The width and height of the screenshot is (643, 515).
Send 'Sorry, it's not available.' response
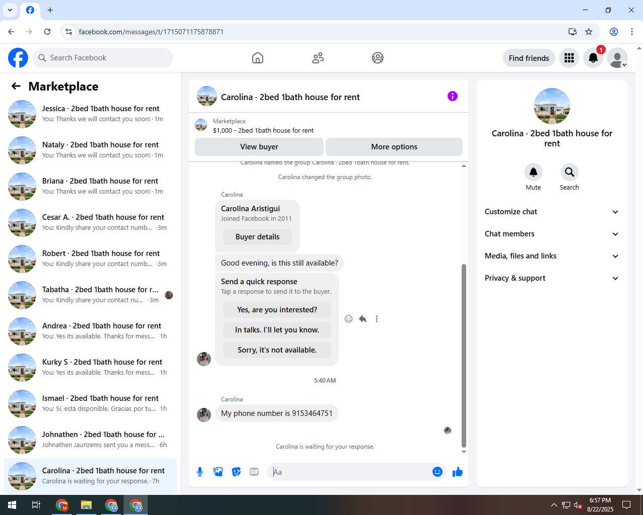(277, 350)
